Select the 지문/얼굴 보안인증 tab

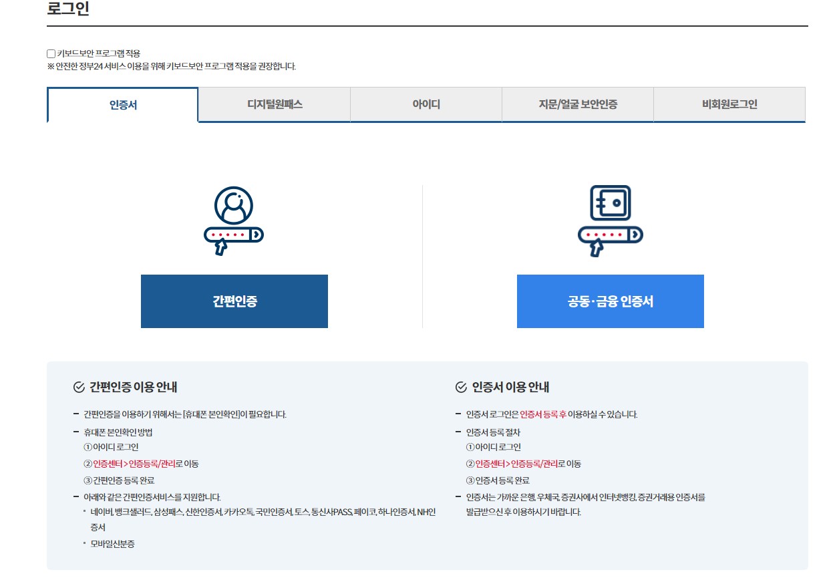coord(577,104)
